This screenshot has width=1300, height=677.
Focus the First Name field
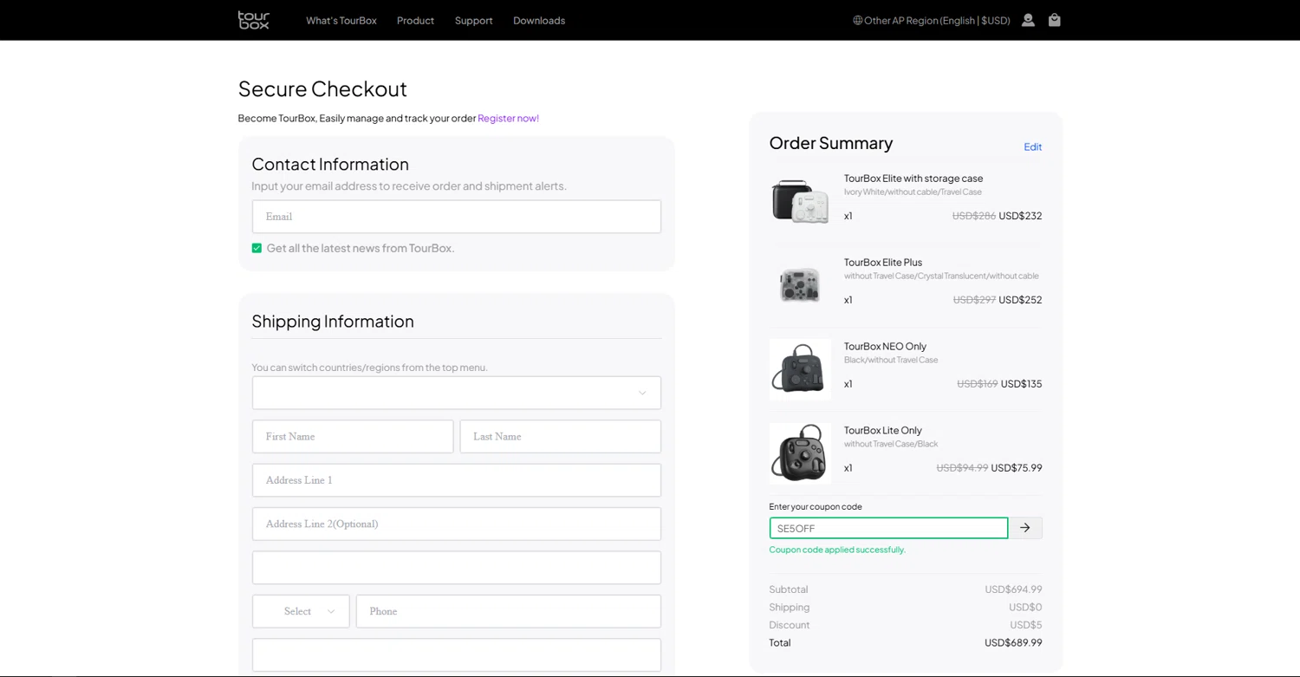[353, 437]
